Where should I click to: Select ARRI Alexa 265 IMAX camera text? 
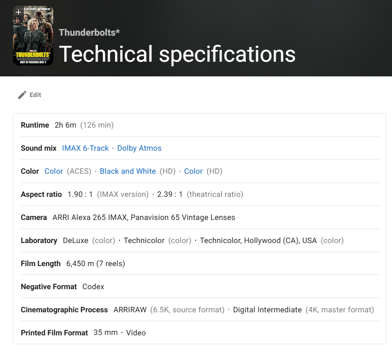pyautogui.click(x=90, y=217)
